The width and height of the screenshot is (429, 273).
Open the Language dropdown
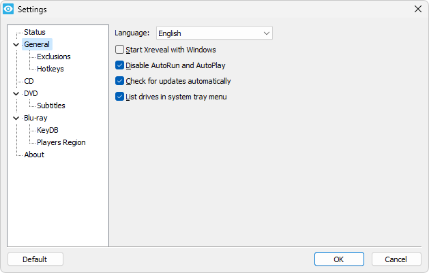[x=214, y=33]
